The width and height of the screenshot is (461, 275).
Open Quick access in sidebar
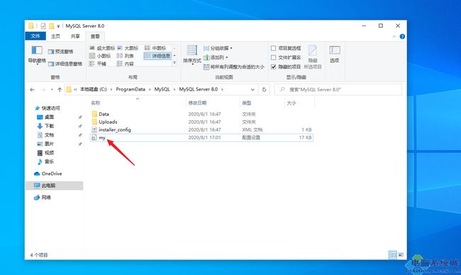click(x=48, y=108)
